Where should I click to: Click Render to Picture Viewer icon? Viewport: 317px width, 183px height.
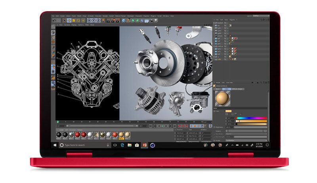coord(113,21)
